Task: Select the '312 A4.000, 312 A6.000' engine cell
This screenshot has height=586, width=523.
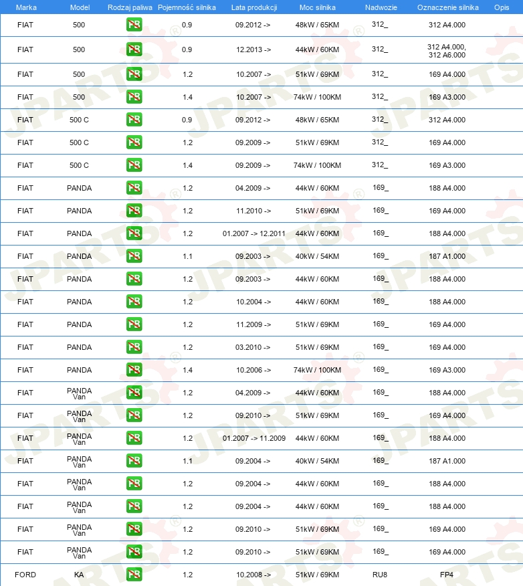Action: [447, 51]
